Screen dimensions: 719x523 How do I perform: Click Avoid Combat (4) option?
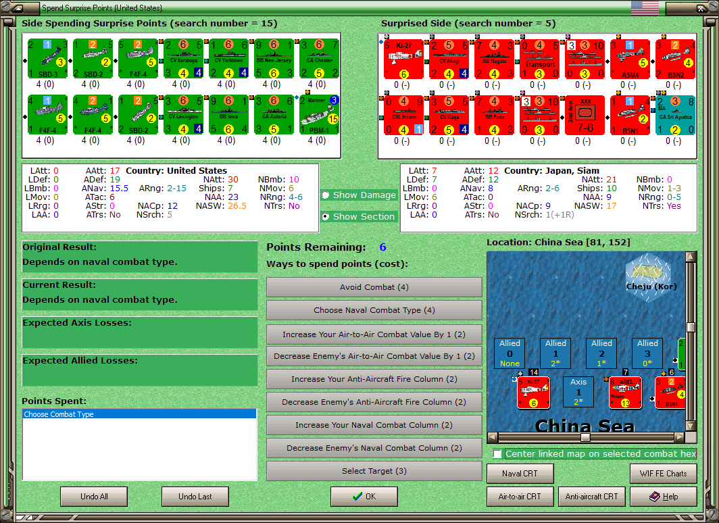click(x=374, y=287)
